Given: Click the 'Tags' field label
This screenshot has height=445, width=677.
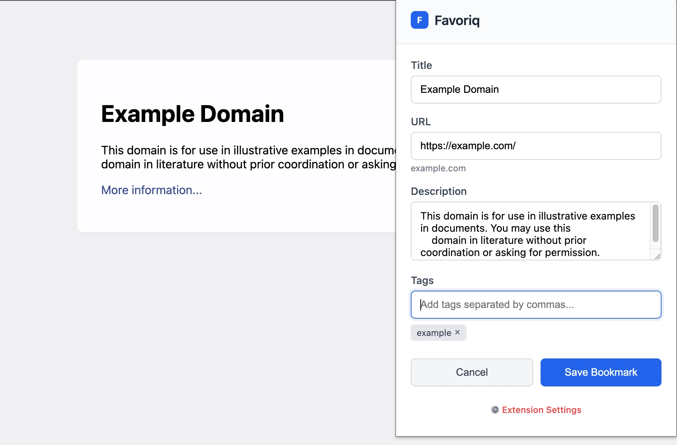Looking at the screenshot, I should (422, 280).
